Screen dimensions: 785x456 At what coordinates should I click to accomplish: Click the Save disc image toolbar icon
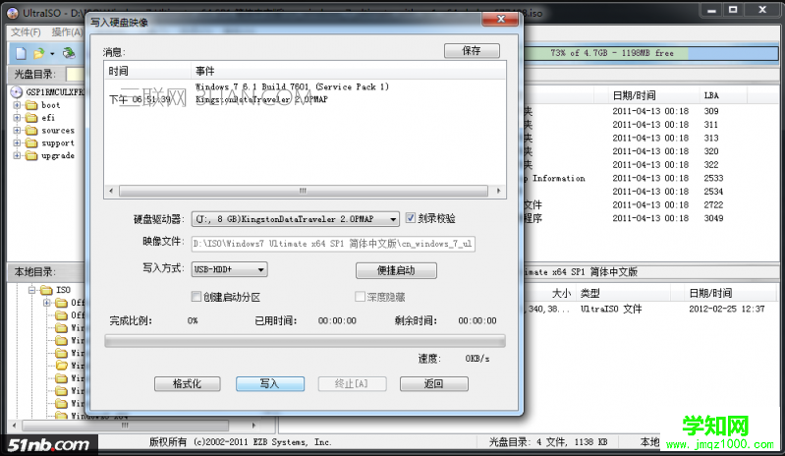[69, 53]
